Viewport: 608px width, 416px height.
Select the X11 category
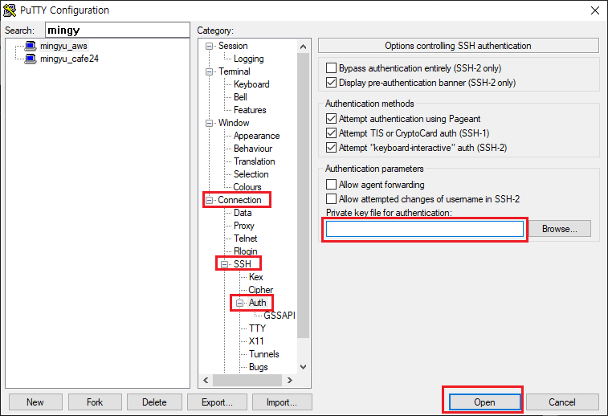point(256,341)
